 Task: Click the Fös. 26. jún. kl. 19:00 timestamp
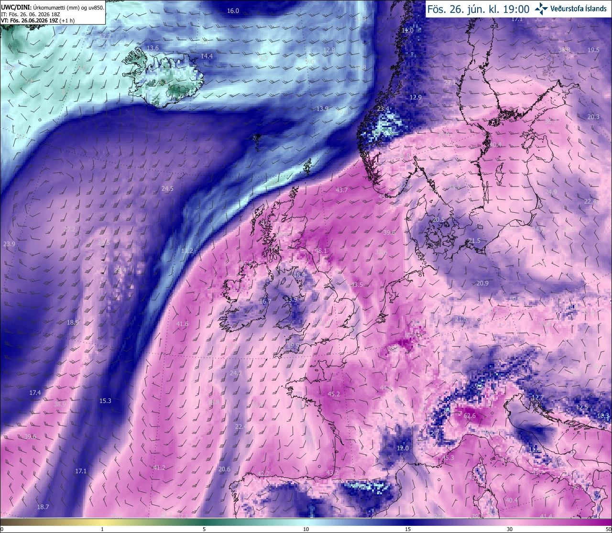(479, 9)
